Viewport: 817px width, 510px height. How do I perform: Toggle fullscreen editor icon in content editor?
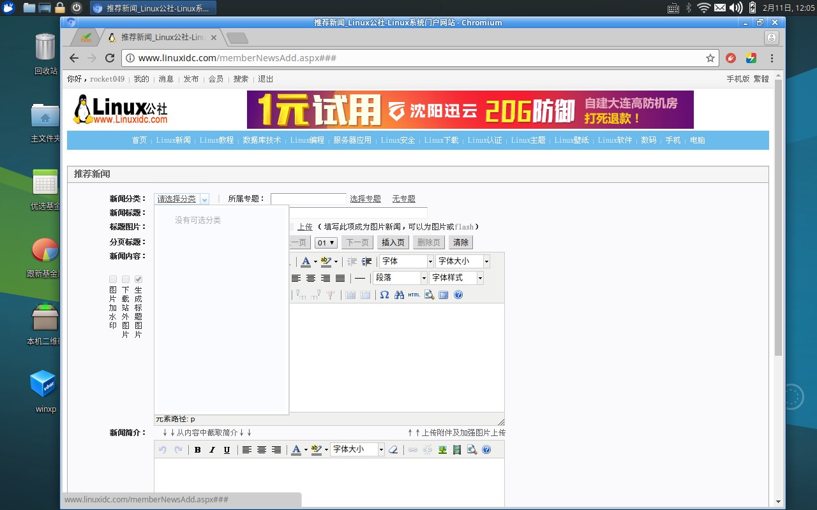(x=444, y=295)
